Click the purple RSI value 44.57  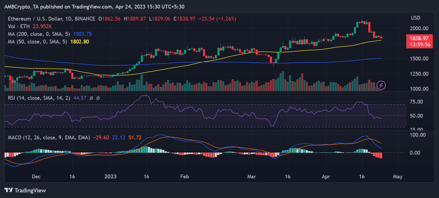tap(80, 98)
